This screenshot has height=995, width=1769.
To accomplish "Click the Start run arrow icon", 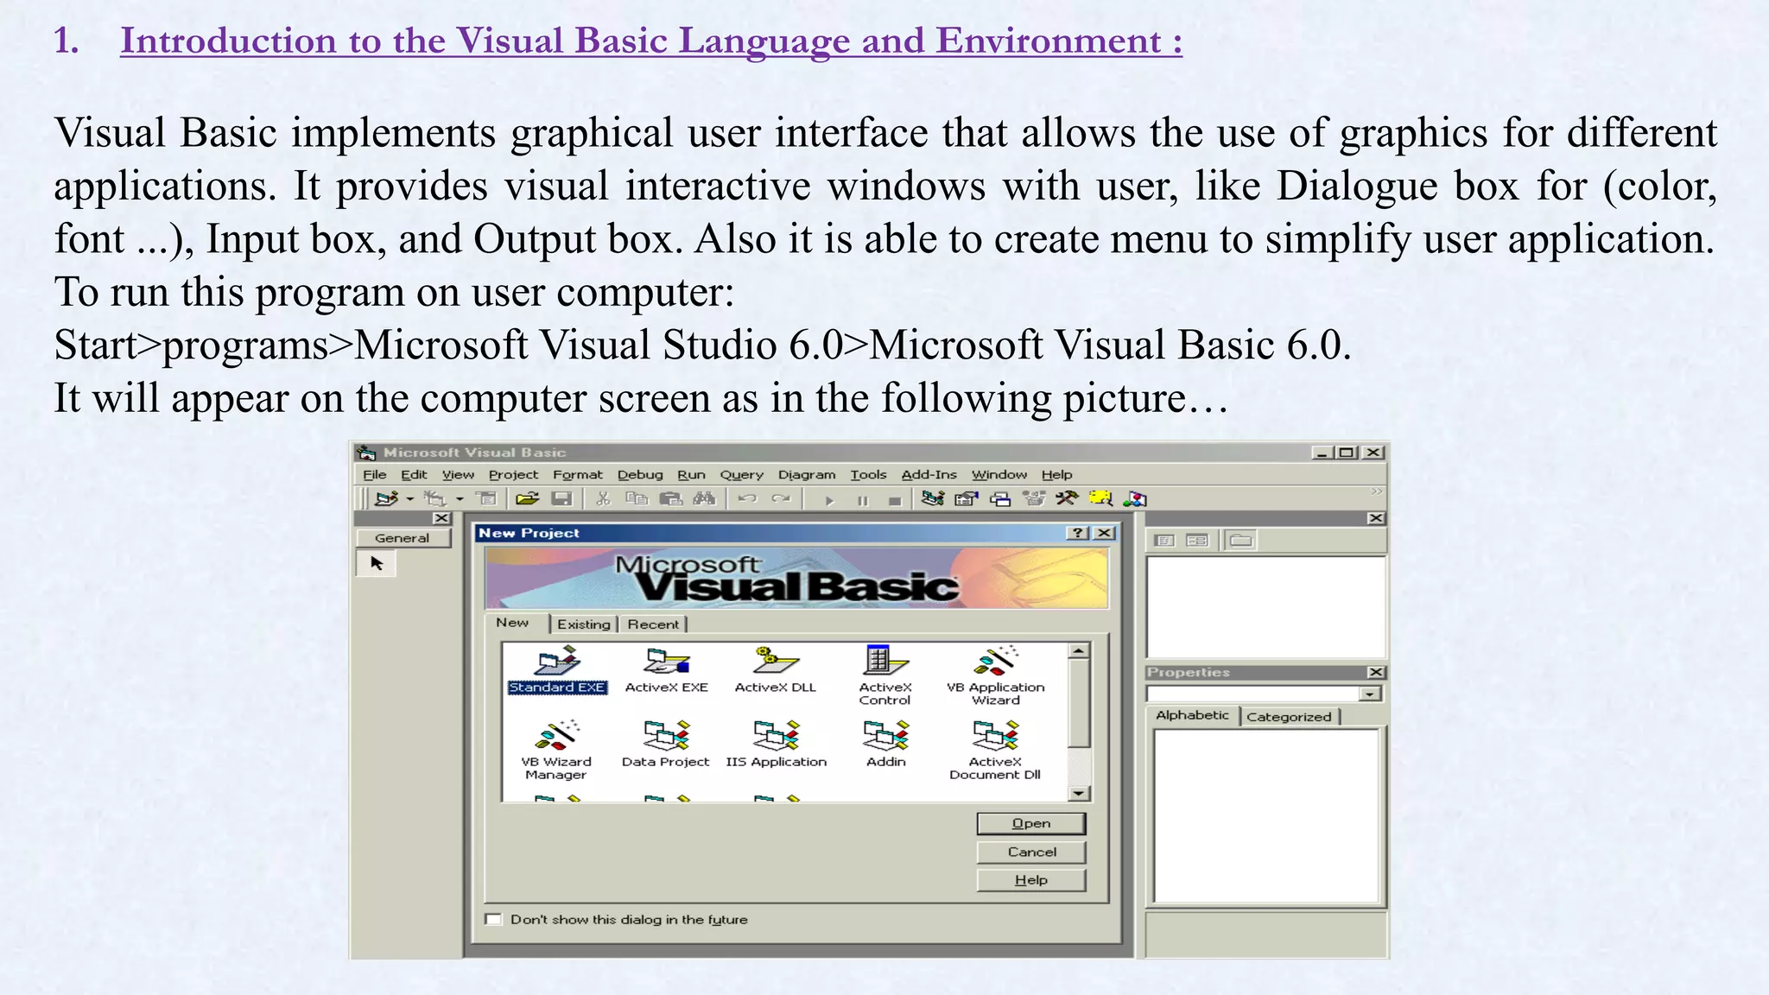I will [829, 500].
